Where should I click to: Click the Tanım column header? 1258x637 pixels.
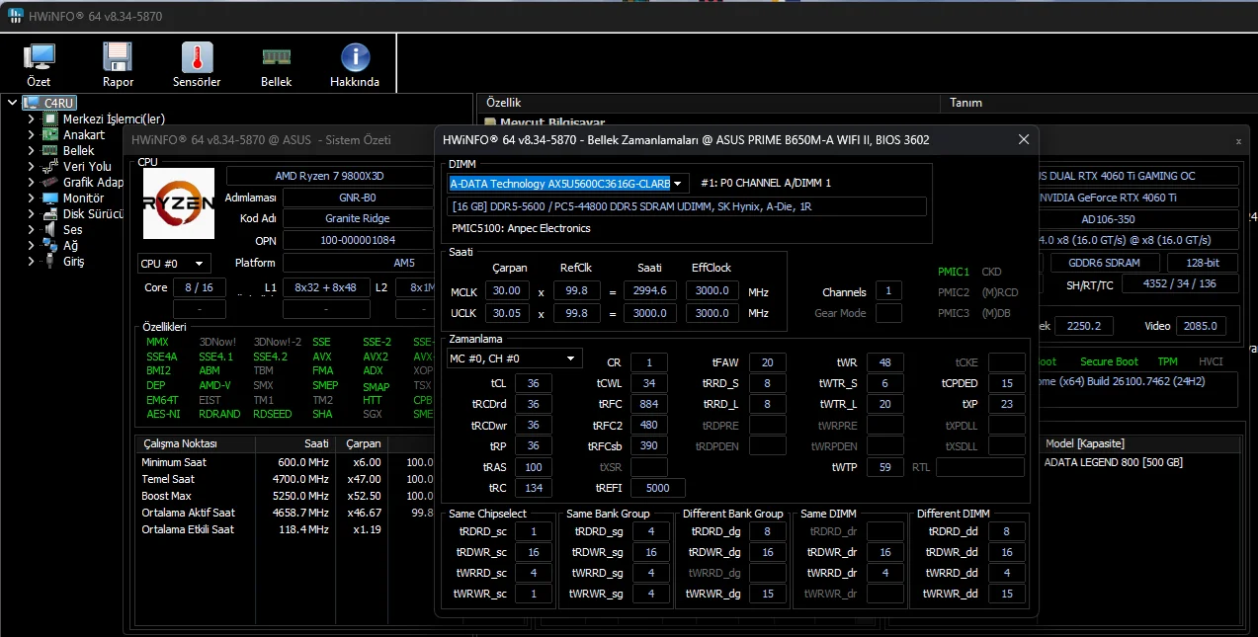click(x=965, y=103)
